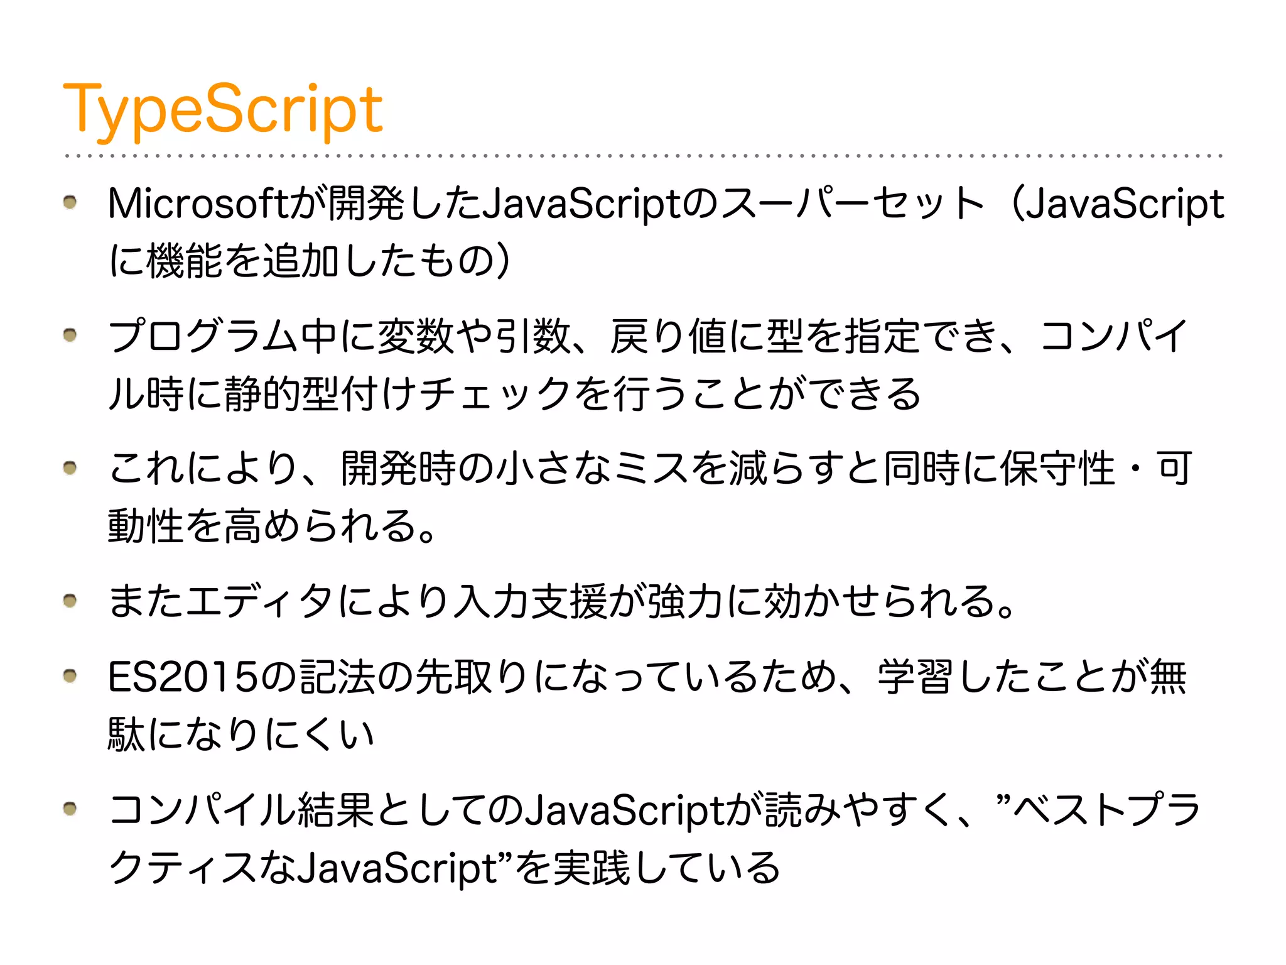Click the text に機能を追加したもの)
Screen dimensions: 1286x965
[311, 261]
